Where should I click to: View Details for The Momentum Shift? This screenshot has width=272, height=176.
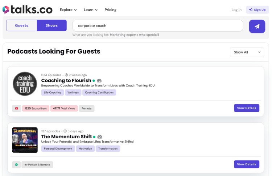point(247,164)
